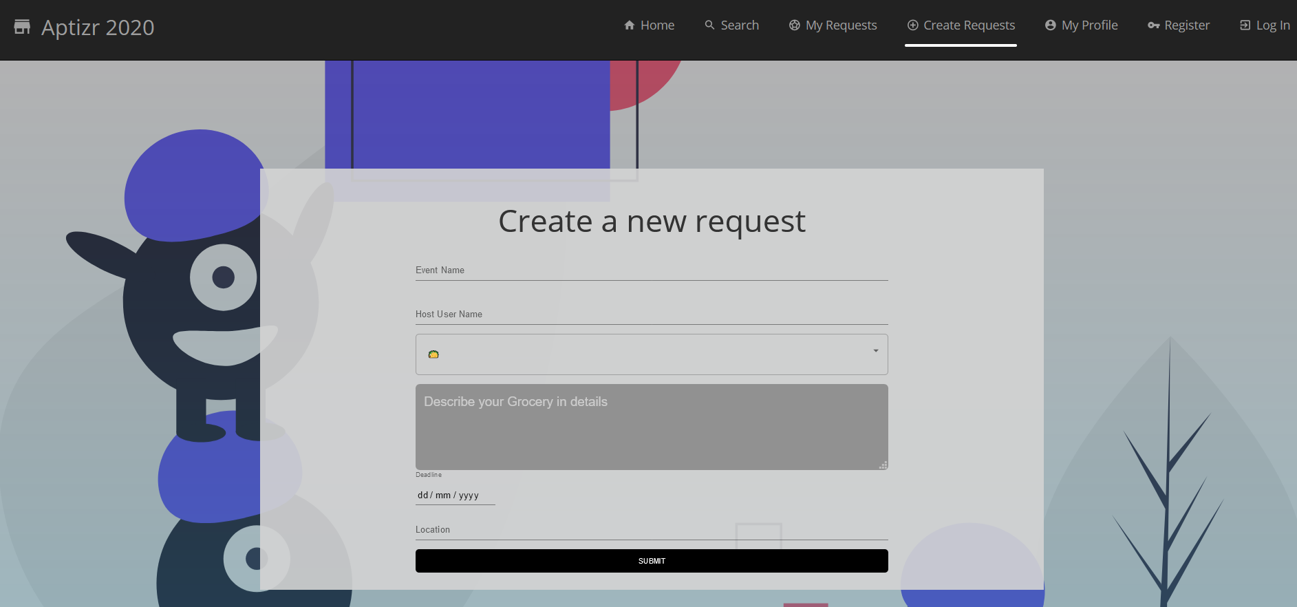Click the Home house icon
Image resolution: width=1297 pixels, height=607 pixels.
click(x=629, y=25)
